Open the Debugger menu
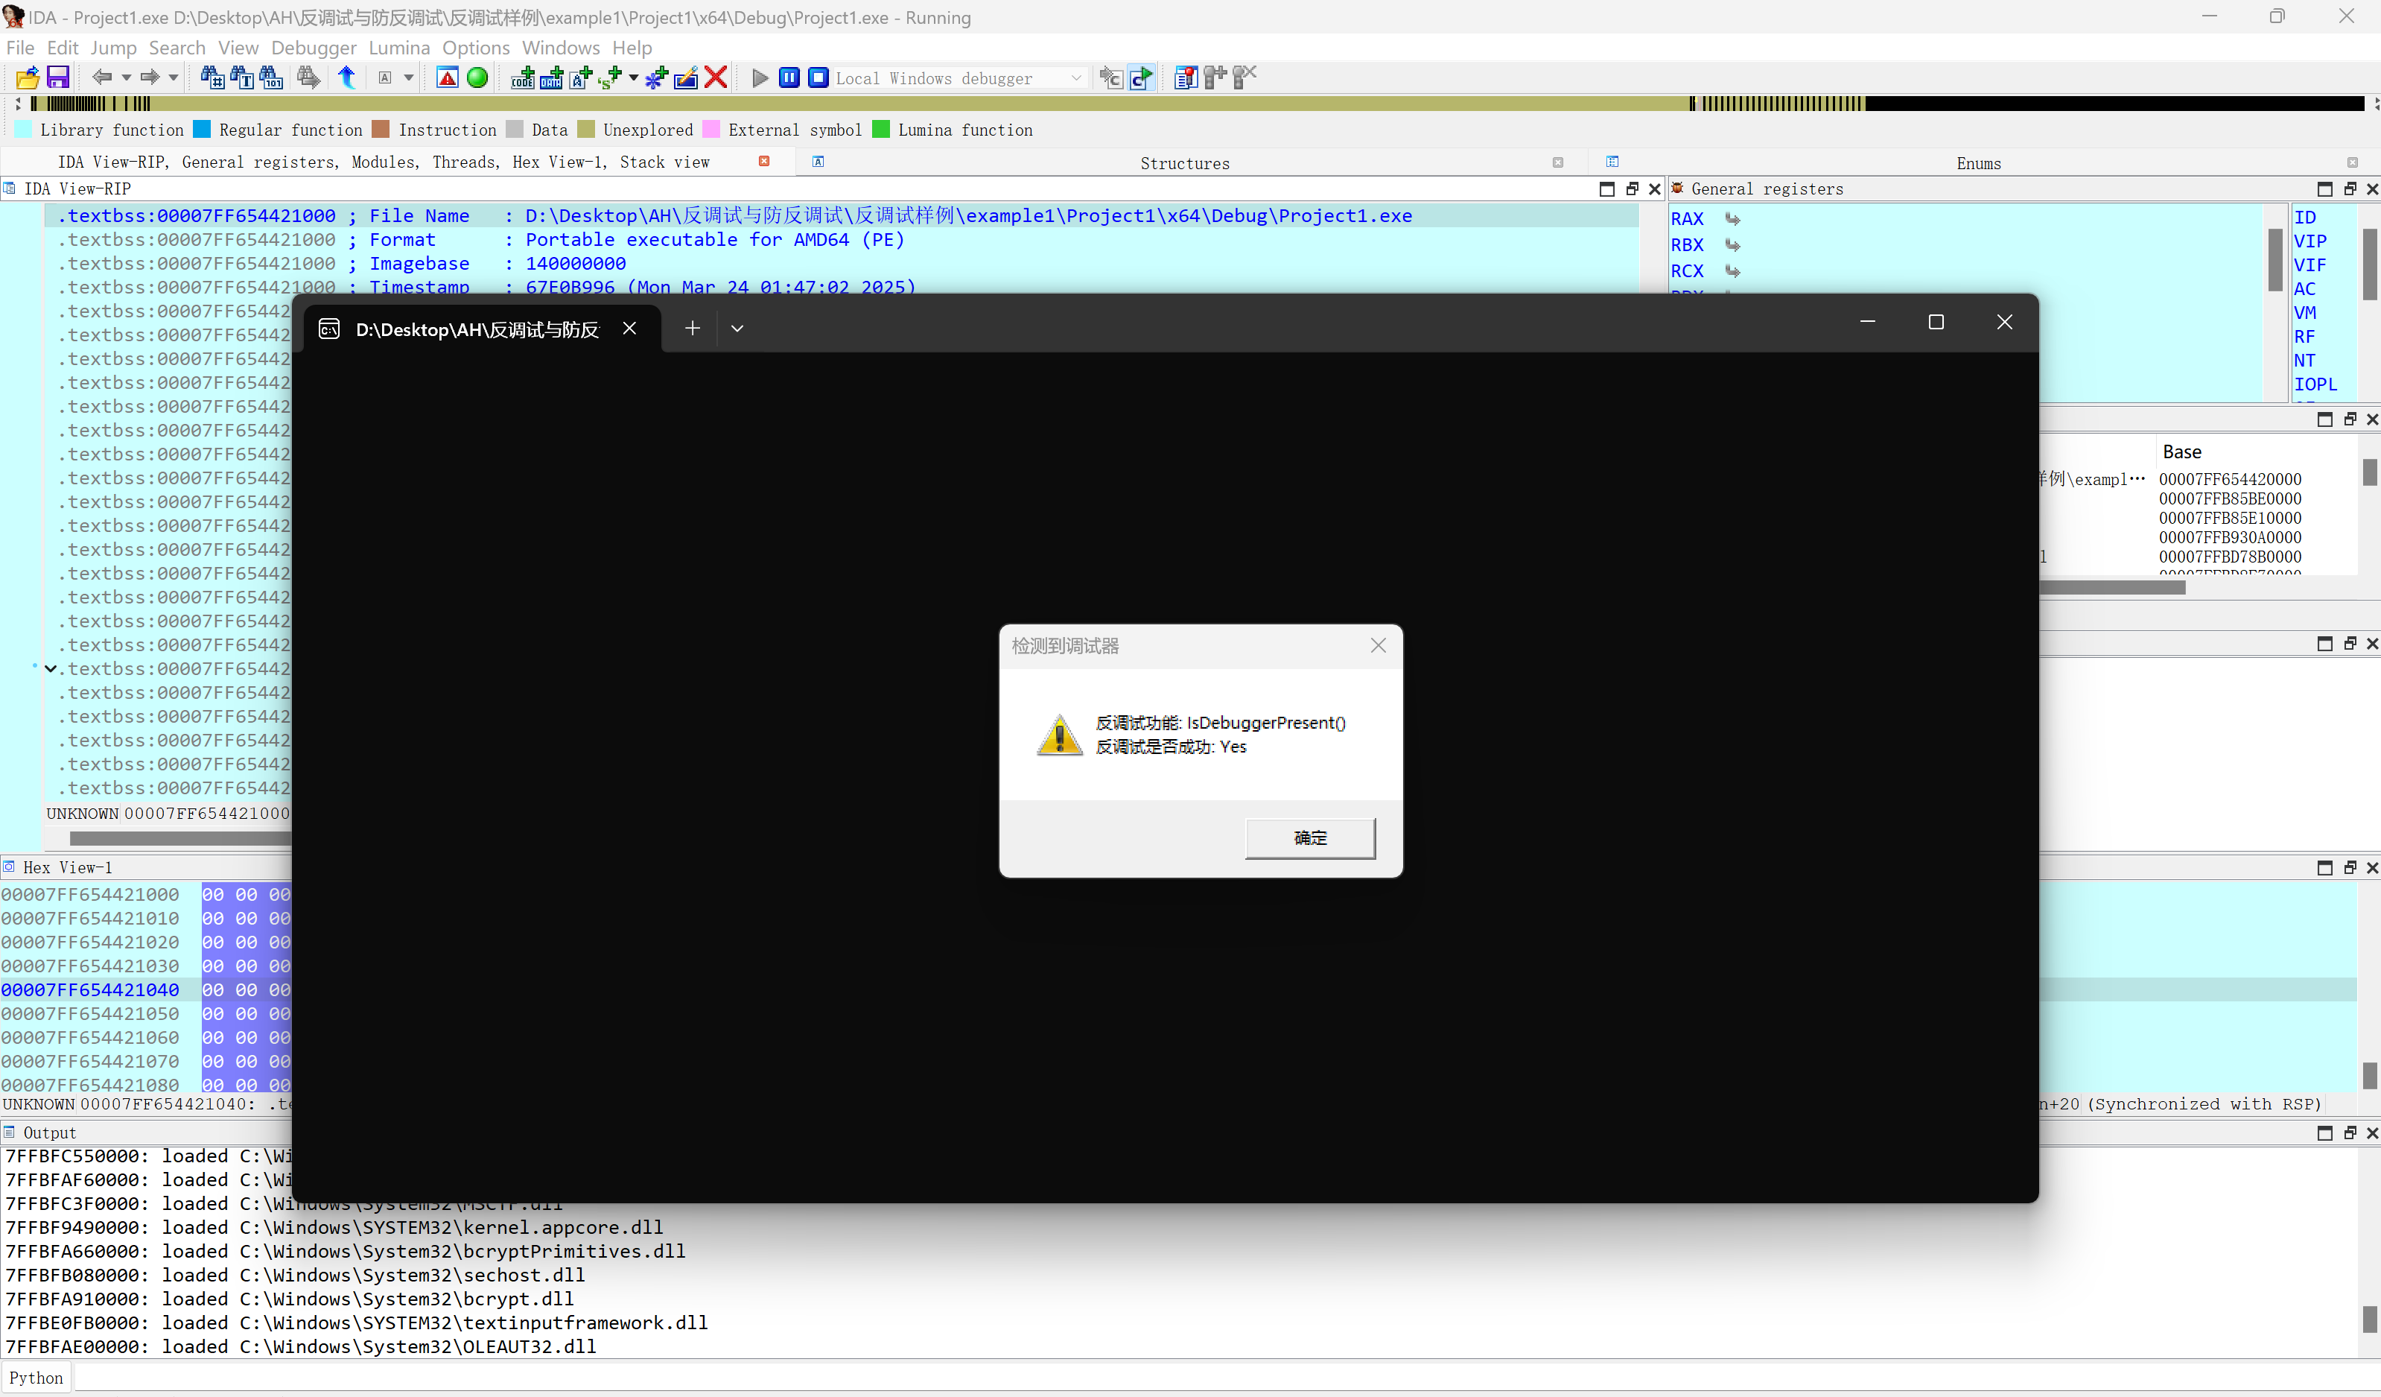2381x1397 pixels. click(x=313, y=47)
